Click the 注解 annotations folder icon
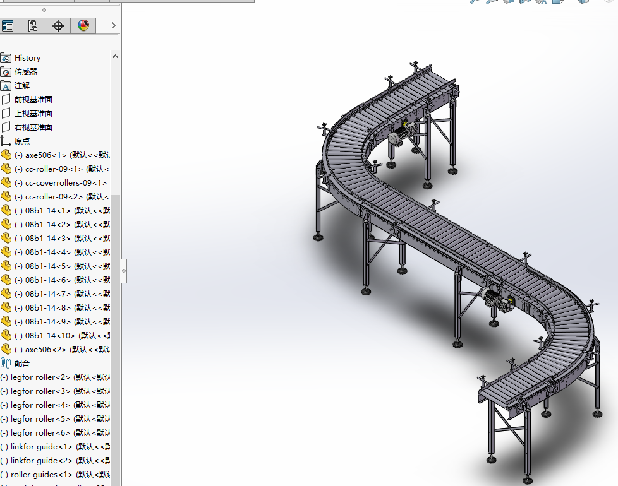Viewport: 618px width, 486px height. point(6,86)
